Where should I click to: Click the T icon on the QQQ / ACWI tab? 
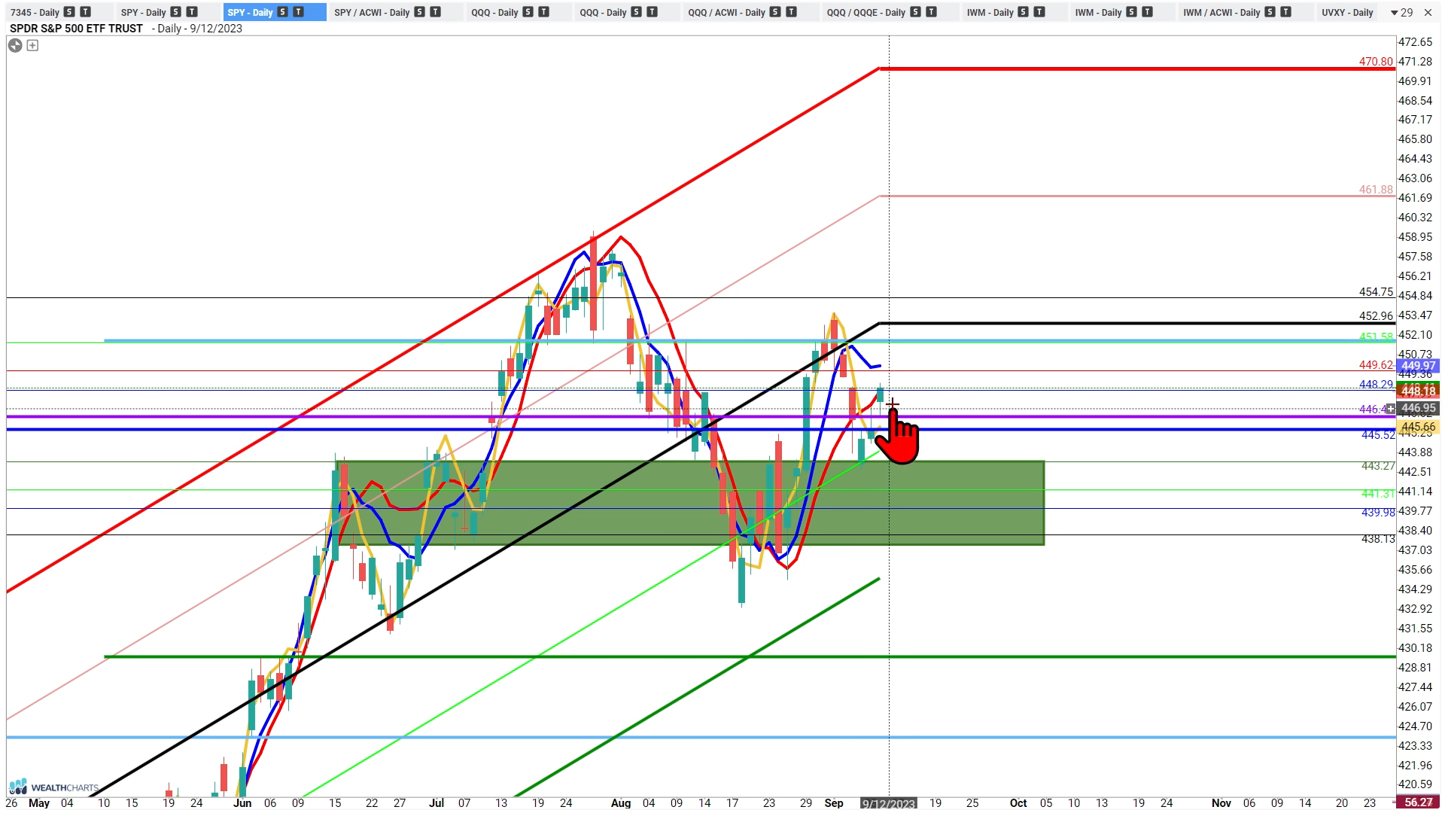click(x=791, y=12)
